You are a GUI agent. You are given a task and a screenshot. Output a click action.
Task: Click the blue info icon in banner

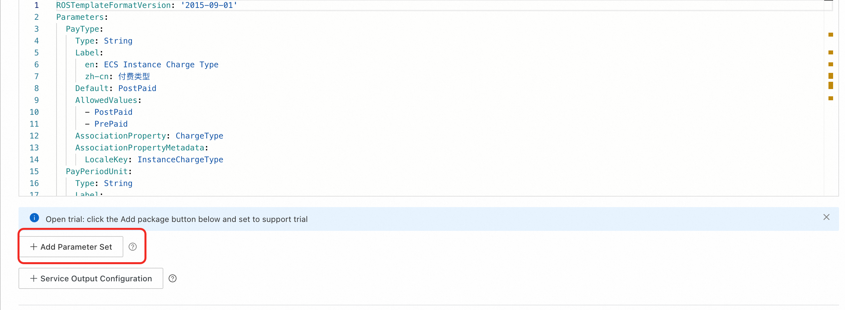tap(34, 218)
